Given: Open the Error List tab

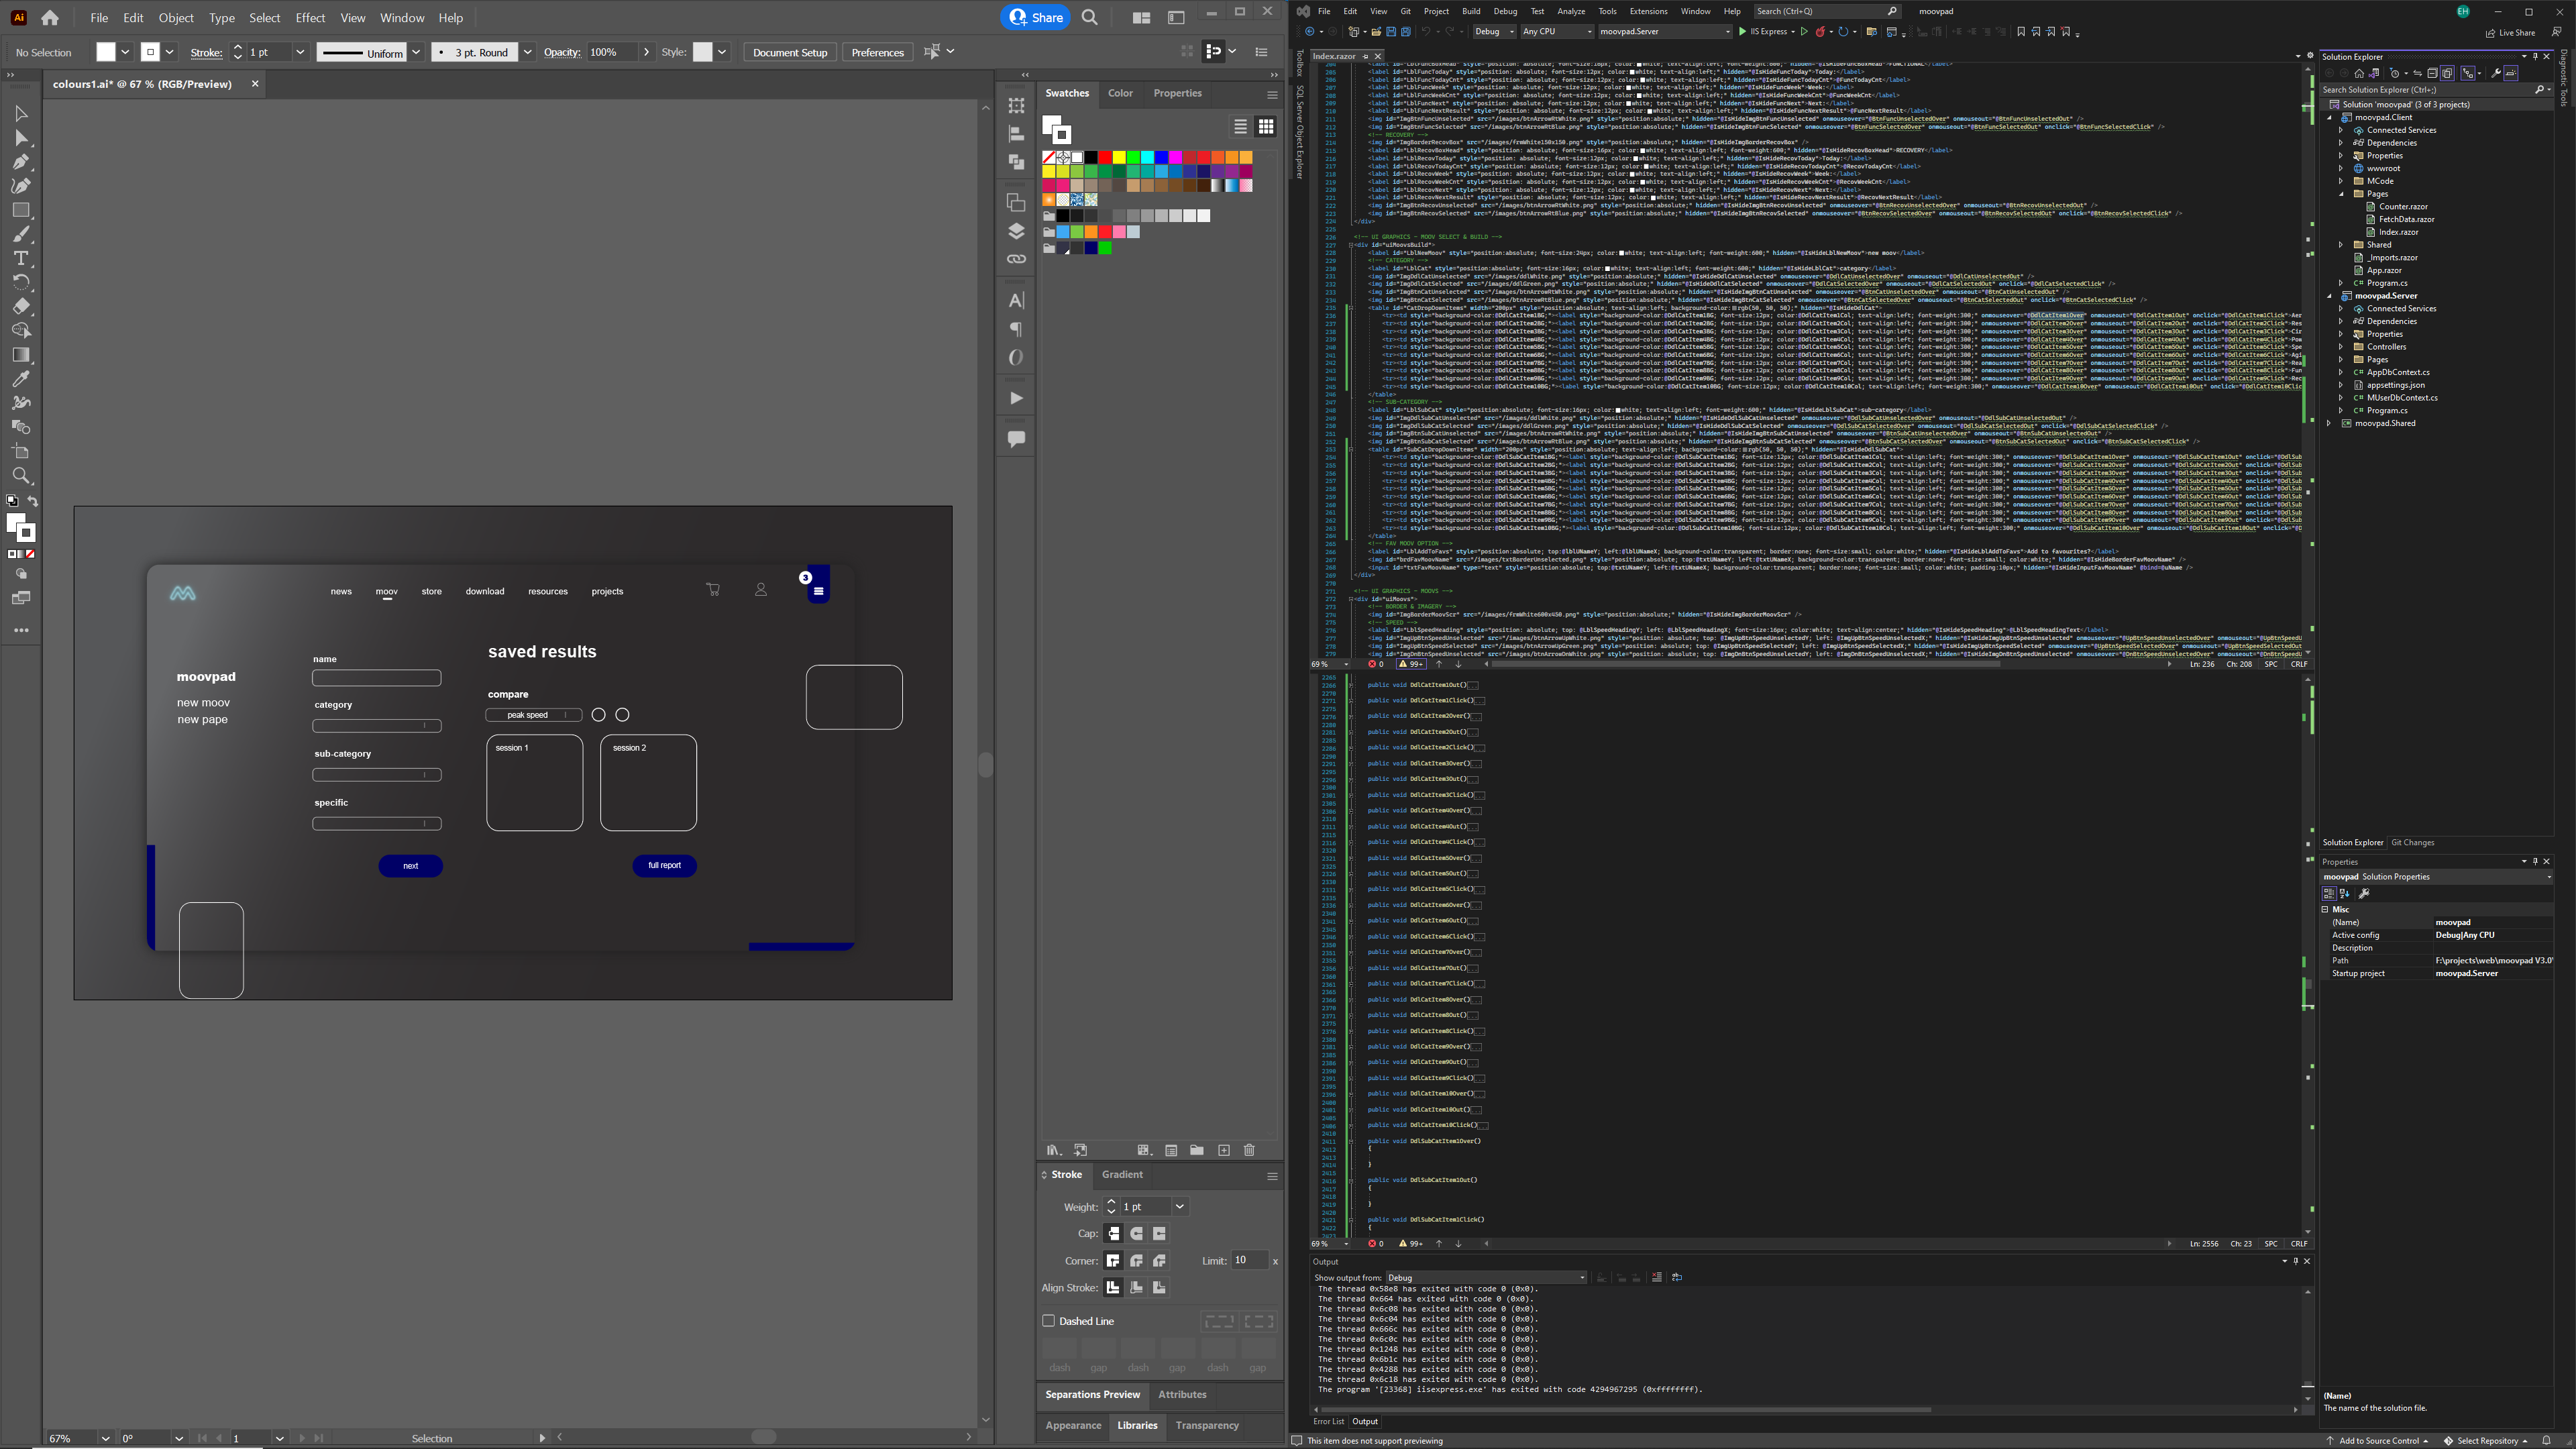Looking at the screenshot, I should 1328,1422.
